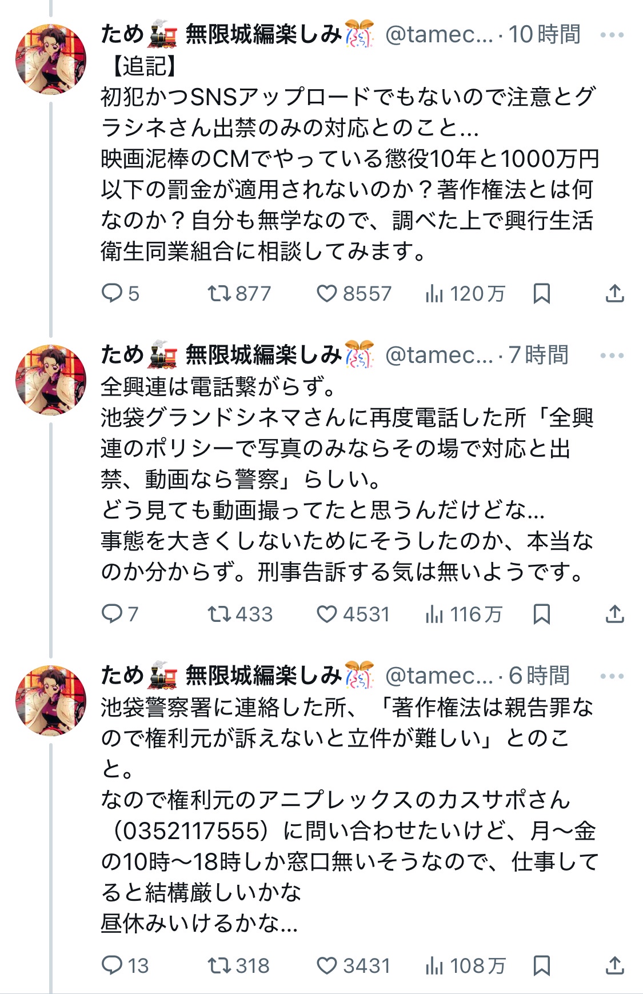Like the tweet with 8557 likes
The height and width of the screenshot is (994, 643).
pyautogui.click(x=327, y=294)
